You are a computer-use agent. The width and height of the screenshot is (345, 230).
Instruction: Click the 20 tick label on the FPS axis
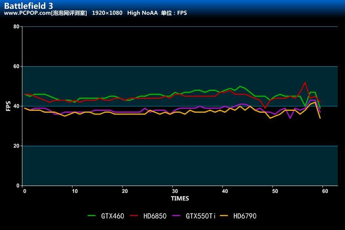(16, 146)
